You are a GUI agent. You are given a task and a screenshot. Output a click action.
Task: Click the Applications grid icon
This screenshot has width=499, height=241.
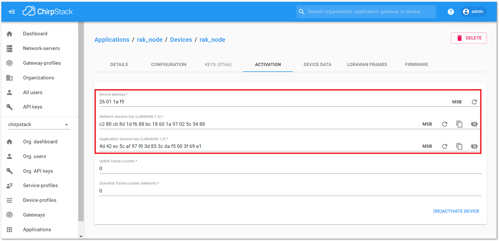pyautogui.click(x=10, y=230)
